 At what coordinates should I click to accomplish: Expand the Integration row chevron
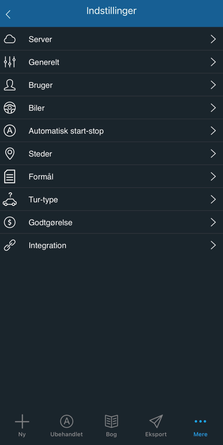click(213, 245)
